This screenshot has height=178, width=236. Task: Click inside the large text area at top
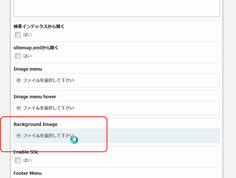click(117, 8)
